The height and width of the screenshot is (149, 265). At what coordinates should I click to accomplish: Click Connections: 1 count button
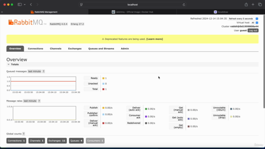[16, 141]
